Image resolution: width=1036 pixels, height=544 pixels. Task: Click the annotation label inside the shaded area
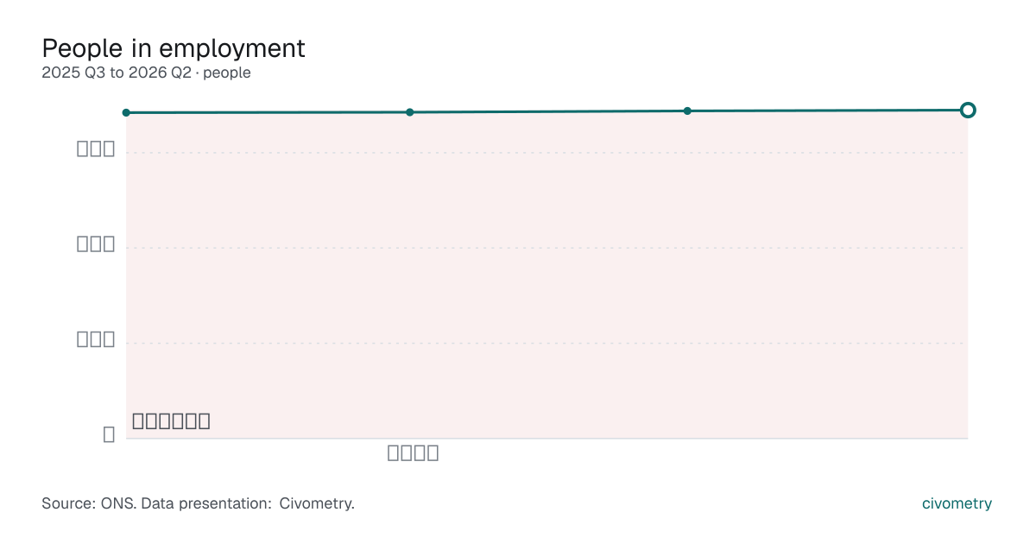tap(171, 421)
